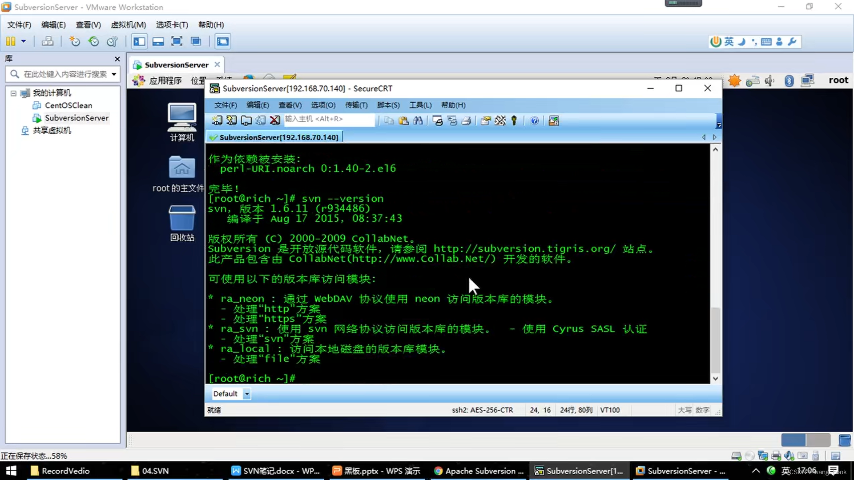854x480 pixels.
Task: Toggle the VMware library sidebar view button
Action: click(x=139, y=41)
